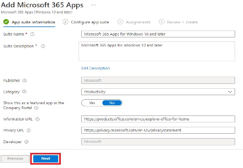Click the Category info icon
Screen dimensions: 243x168
click(x=24, y=92)
